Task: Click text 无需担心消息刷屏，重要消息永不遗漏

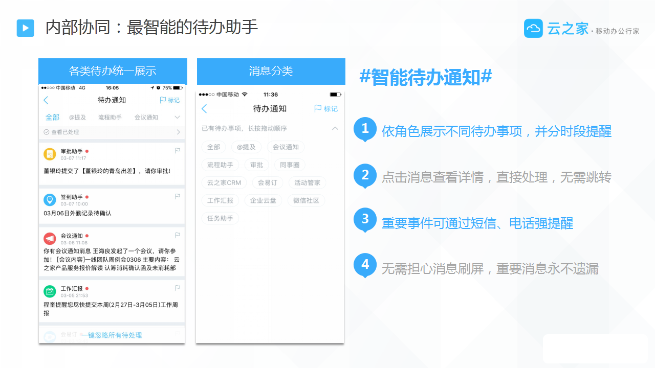Action: [x=490, y=269]
